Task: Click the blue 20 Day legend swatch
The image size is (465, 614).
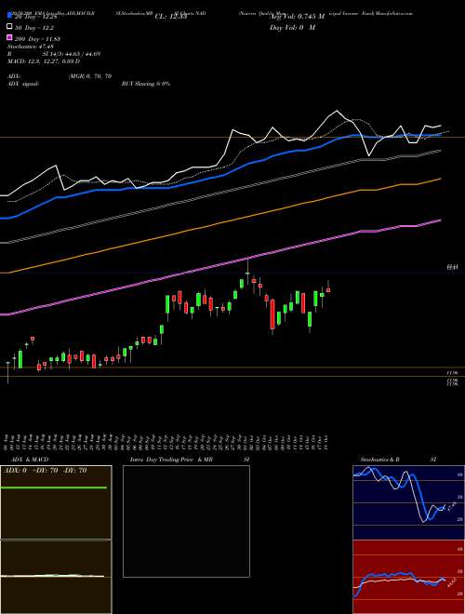Action: click(10, 16)
